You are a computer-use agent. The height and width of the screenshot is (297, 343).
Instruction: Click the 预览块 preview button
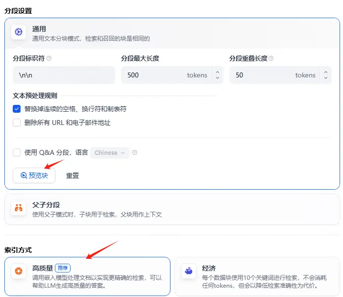(x=34, y=175)
